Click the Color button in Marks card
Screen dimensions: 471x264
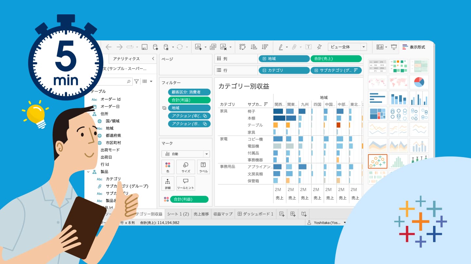pyautogui.click(x=168, y=167)
